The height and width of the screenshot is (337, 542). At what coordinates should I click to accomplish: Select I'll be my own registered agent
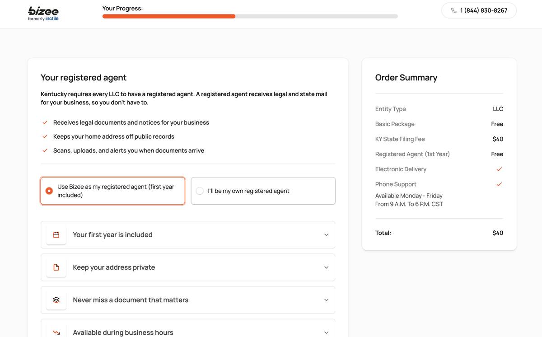pyautogui.click(x=263, y=191)
